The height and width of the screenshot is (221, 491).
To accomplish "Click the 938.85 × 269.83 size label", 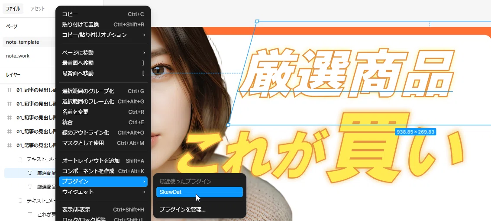I will coord(416,132).
